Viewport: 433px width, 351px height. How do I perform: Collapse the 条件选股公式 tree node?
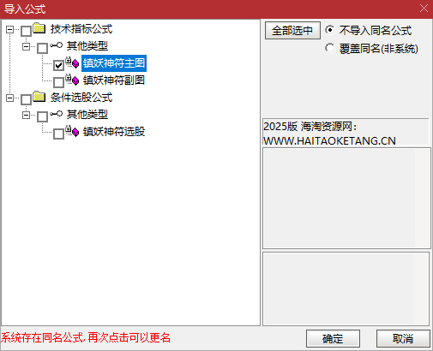tap(9, 98)
